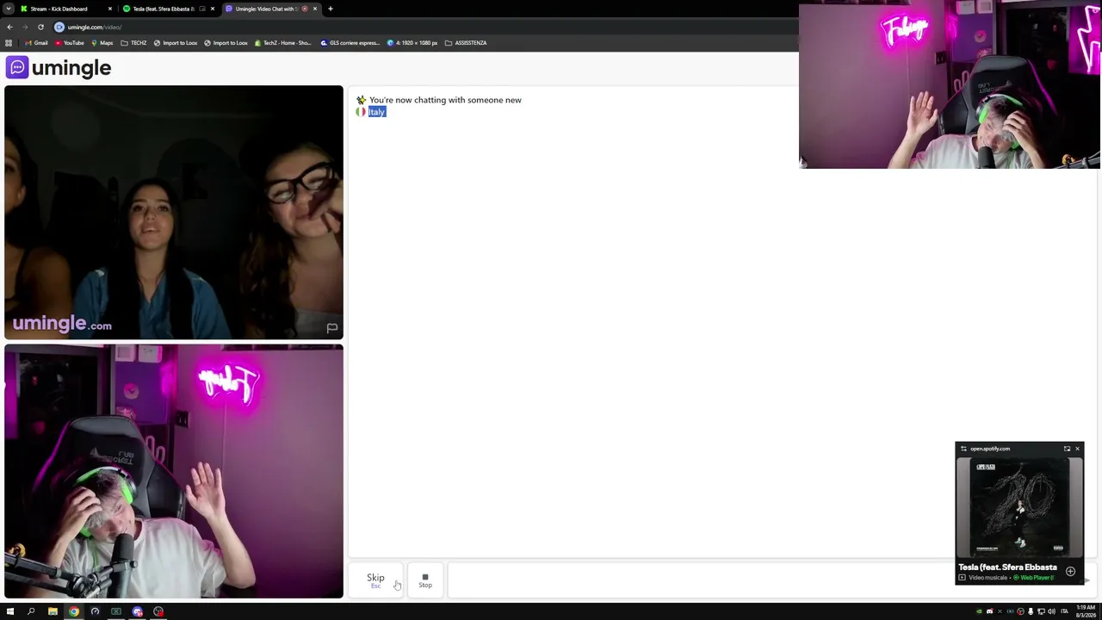Image resolution: width=1102 pixels, height=620 pixels.
Task: Click the picture-in-picture icon on Spotify tab
Action: [202, 9]
